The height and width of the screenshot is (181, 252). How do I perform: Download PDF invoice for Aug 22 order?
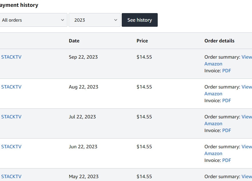[227, 100]
